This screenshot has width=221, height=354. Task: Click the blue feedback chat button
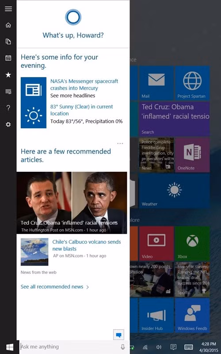118,335
